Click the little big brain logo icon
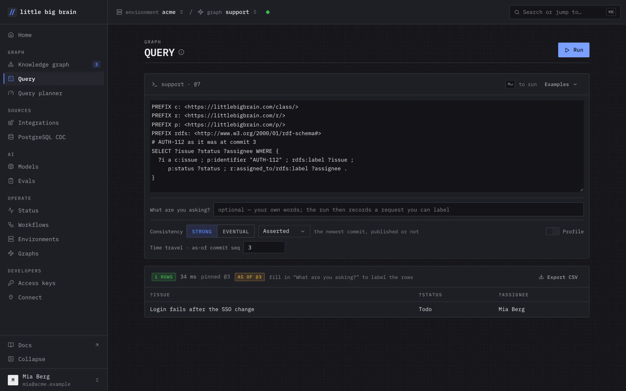 [x=12, y=12]
